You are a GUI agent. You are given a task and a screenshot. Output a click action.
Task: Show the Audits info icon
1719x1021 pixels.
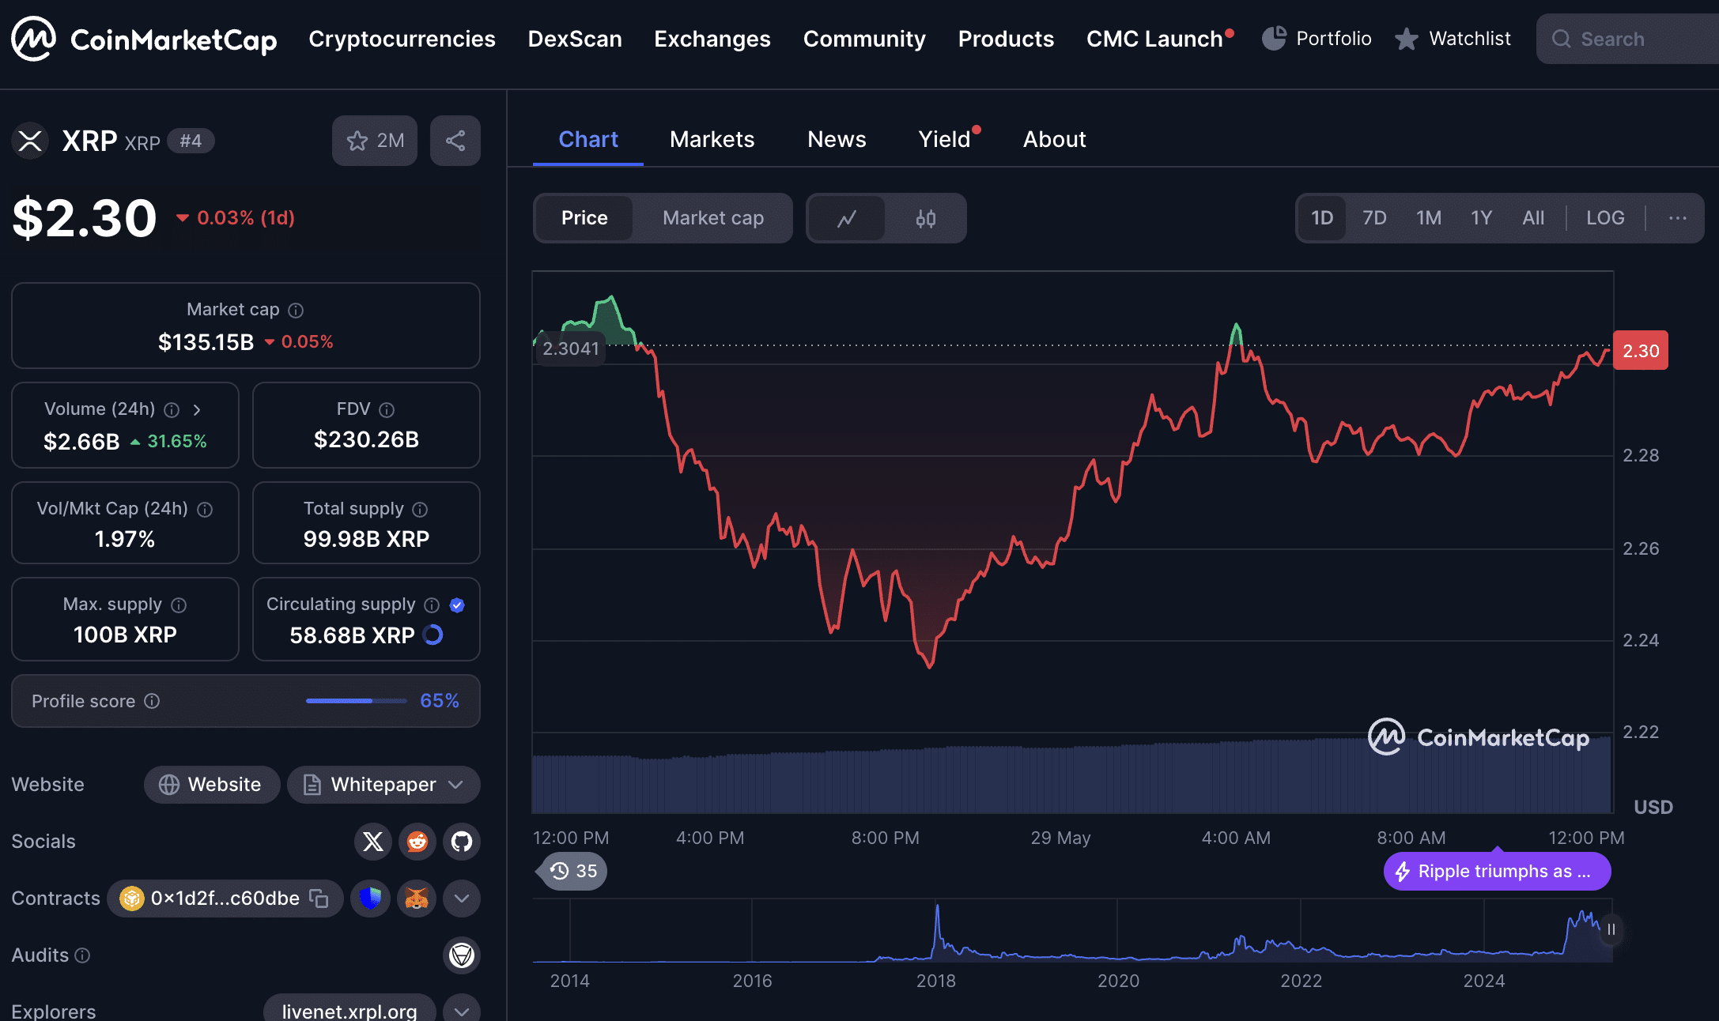[82, 955]
